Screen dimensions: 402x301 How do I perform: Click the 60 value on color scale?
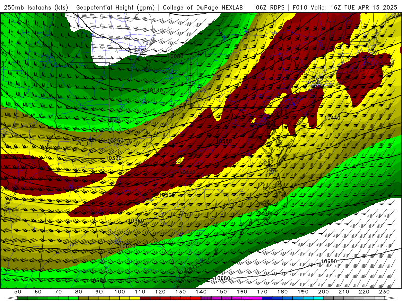(x=38, y=292)
